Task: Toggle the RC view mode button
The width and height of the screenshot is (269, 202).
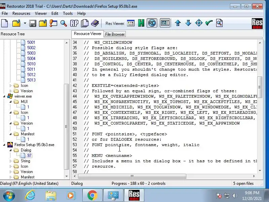Action: (152, 23)
